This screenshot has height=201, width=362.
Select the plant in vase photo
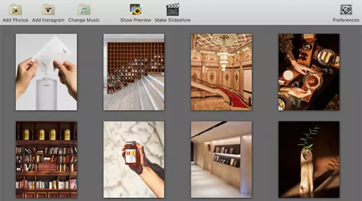[309, 160]
